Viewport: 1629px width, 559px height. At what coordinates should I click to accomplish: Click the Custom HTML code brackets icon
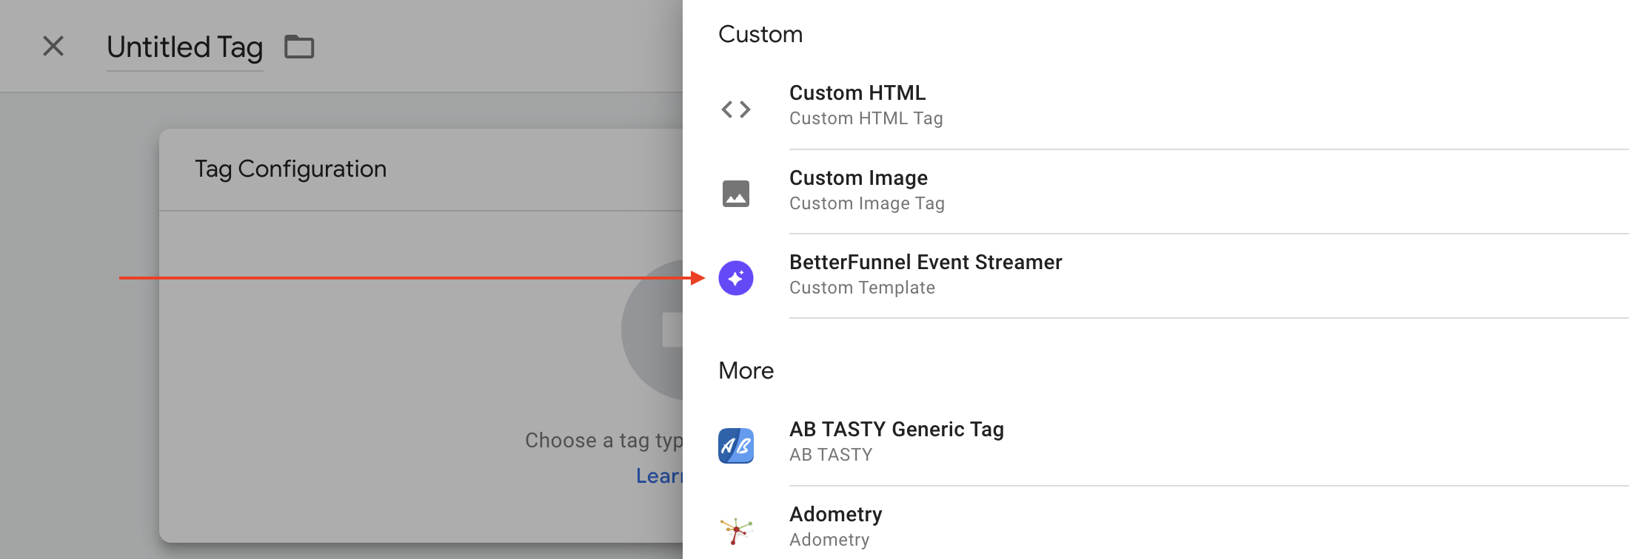[736, 109]
